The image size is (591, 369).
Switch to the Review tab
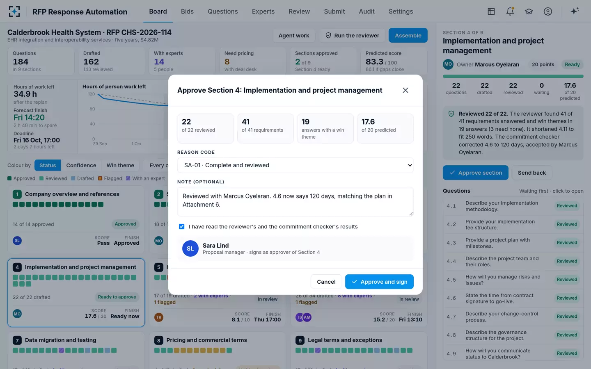tap(299, 11)
